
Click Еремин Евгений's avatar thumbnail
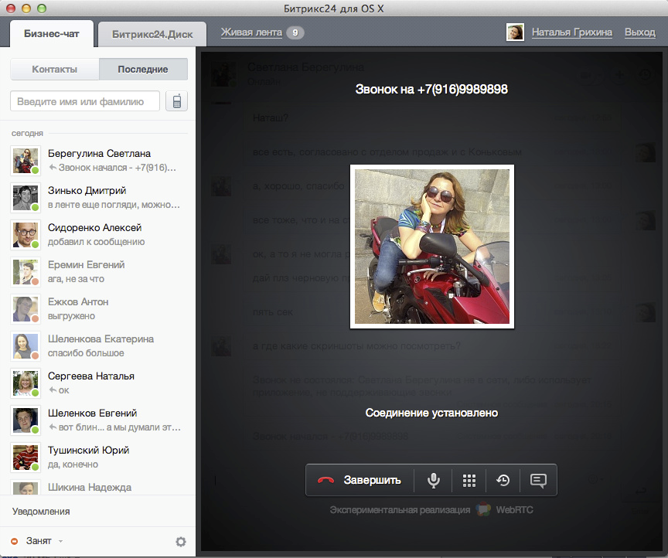pos(26,272)
